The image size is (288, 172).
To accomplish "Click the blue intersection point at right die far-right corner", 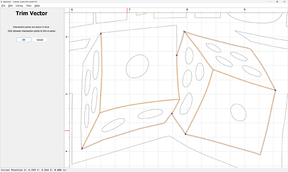I will coord(275,90).
